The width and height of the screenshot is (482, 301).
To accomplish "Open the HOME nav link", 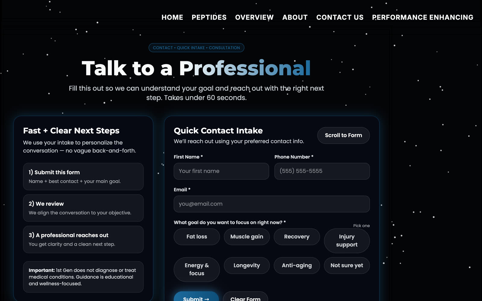I will click(172, 17).
